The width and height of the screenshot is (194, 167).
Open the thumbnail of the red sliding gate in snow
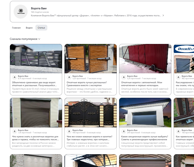point(145,59)
